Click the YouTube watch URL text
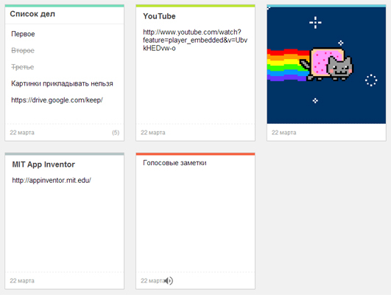The width and height of the screenshot is (391, 295). (195, 40)
